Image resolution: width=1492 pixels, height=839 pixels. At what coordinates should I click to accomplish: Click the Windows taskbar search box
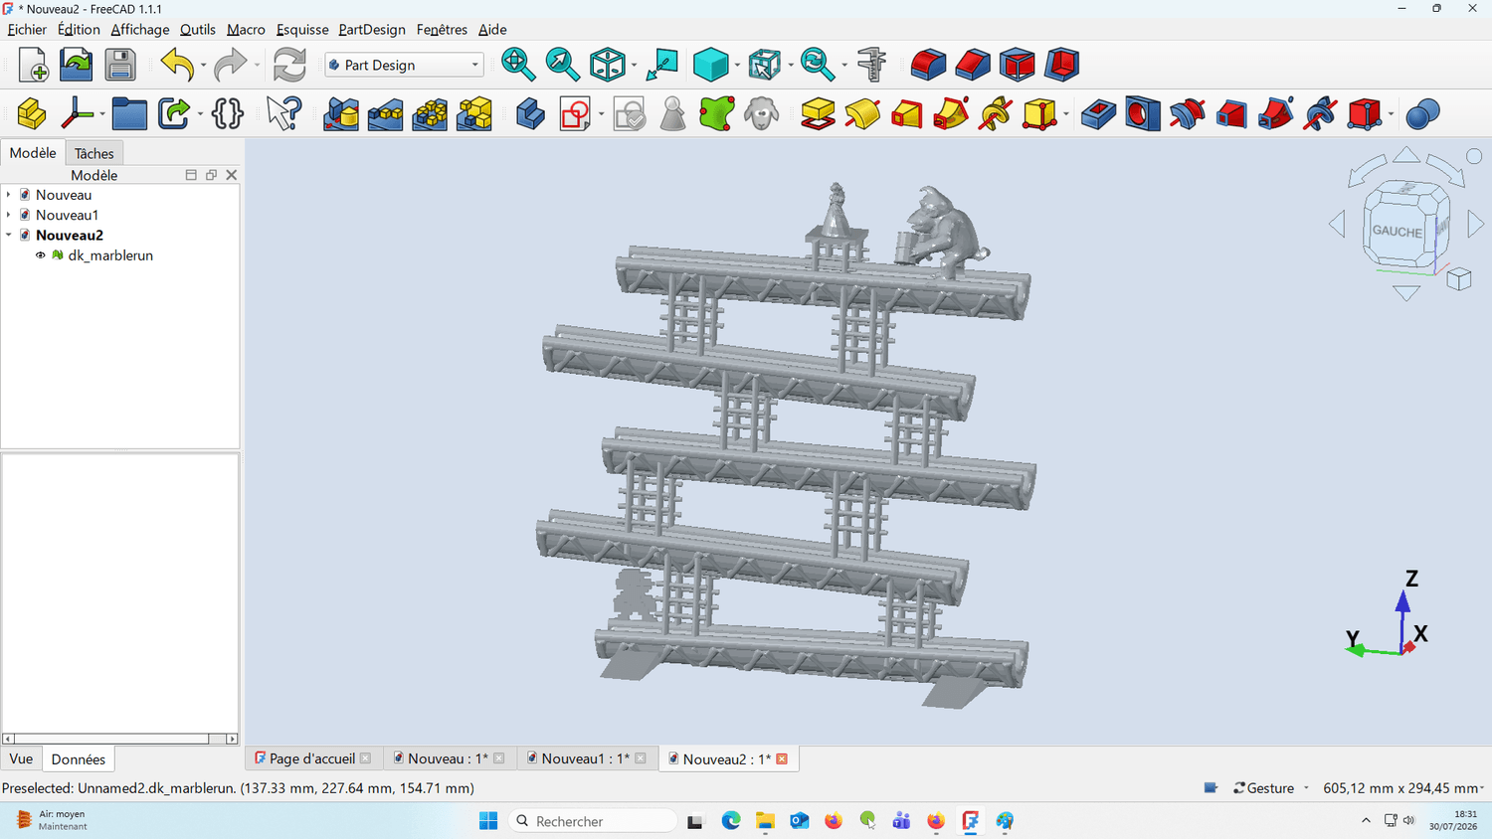pyautogui.click(x=593, y=821)
